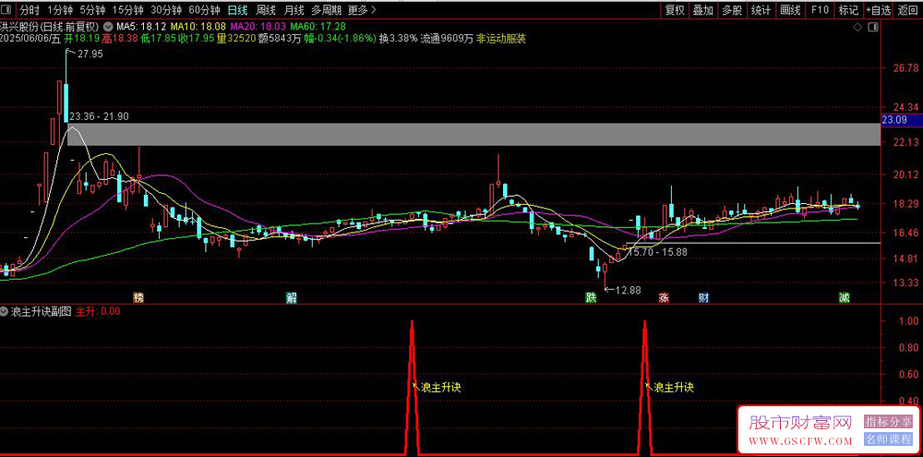This screenshot has width=923, height=457.
Task: Click the MA5: 18.12 indicator label
Action: point(141,27)
